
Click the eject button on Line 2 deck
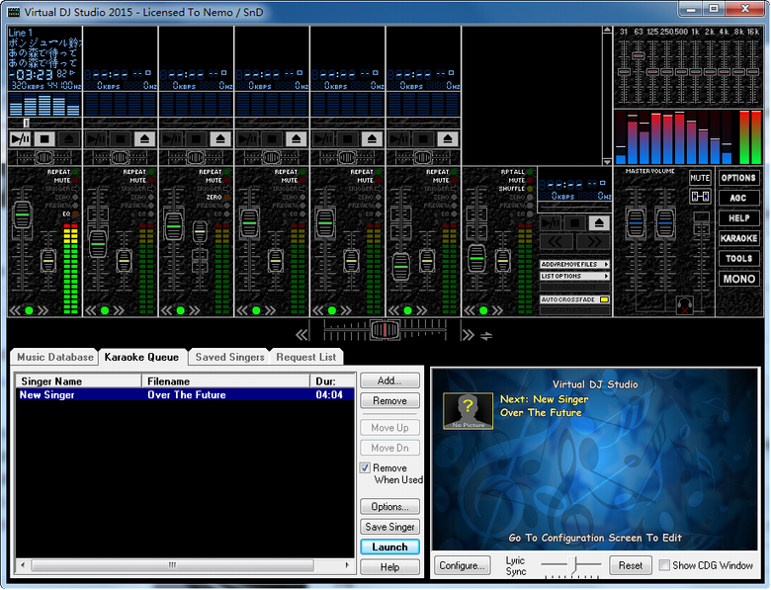[144, 139]
